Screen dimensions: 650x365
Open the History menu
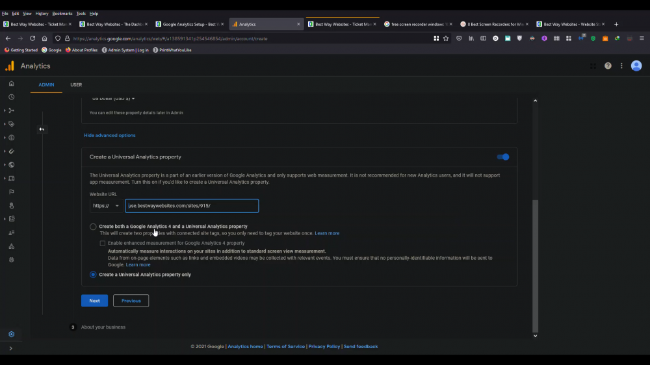click(x=42, y=13)
